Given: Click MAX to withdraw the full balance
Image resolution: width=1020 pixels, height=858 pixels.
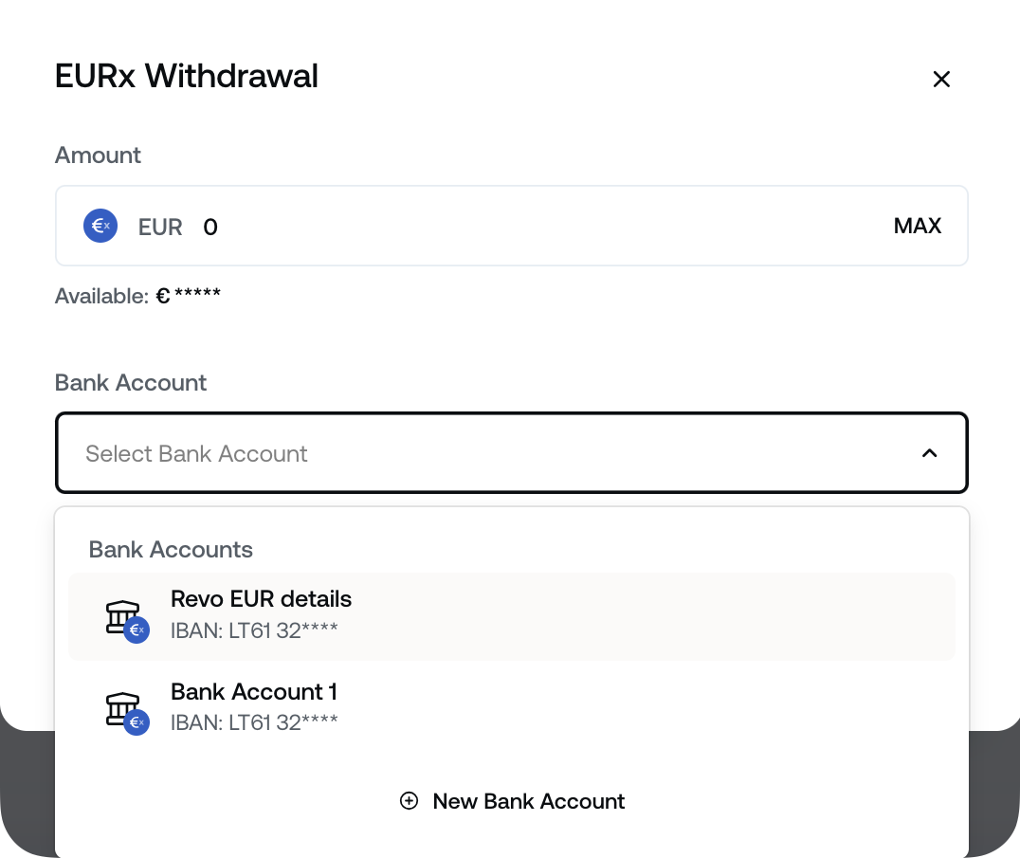Looking at the screenshot, I should (x=917, y=226).
